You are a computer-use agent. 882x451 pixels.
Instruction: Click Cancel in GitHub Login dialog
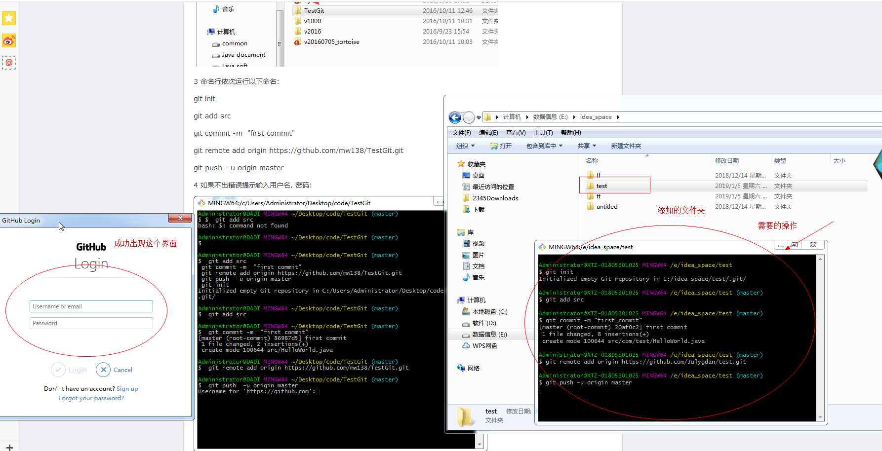(x=115, y=370)
